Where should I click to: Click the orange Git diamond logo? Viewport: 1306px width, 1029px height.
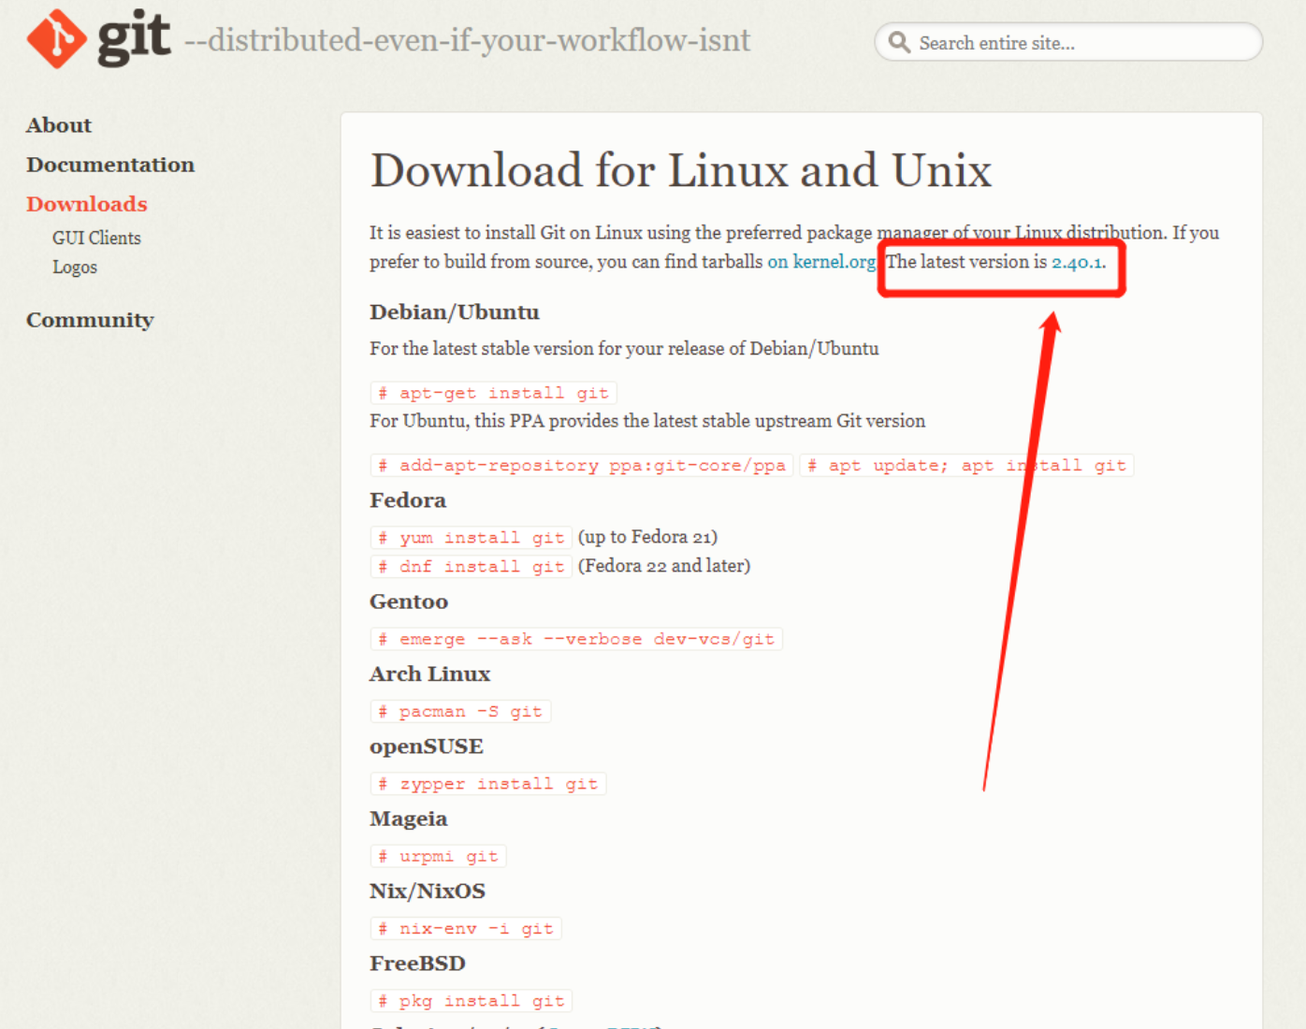(56, 39)
